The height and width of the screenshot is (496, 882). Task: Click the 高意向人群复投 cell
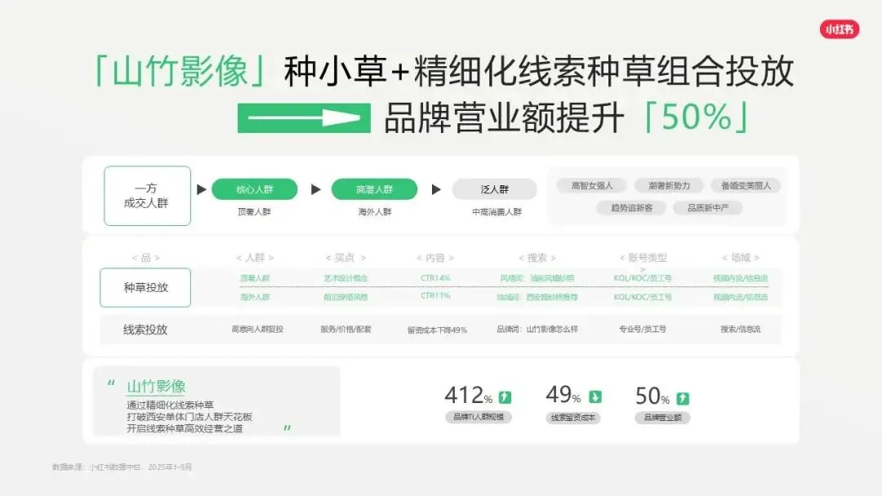pyautogui.click(x=257, y=329)
